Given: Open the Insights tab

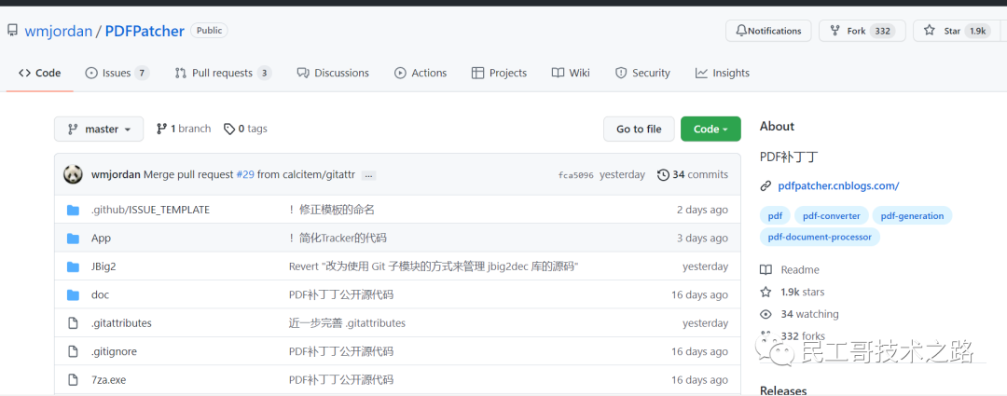Looking at the screenshot, I should pyautogui.click(x=723, y=74).
